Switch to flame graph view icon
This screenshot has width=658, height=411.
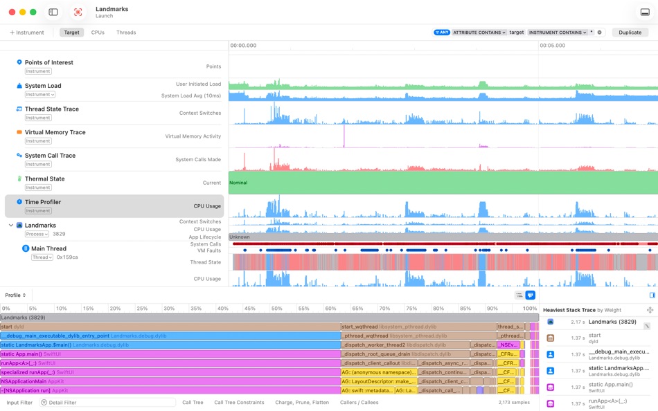531,295
